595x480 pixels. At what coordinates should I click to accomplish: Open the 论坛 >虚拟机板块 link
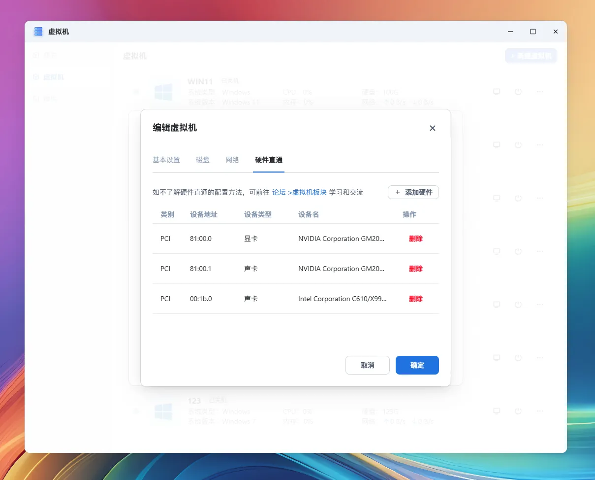[299, 192]
